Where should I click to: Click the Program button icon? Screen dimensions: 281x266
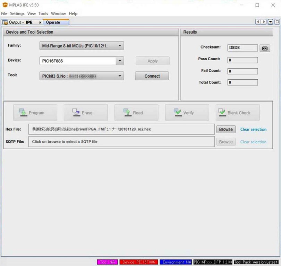point(24,113)
